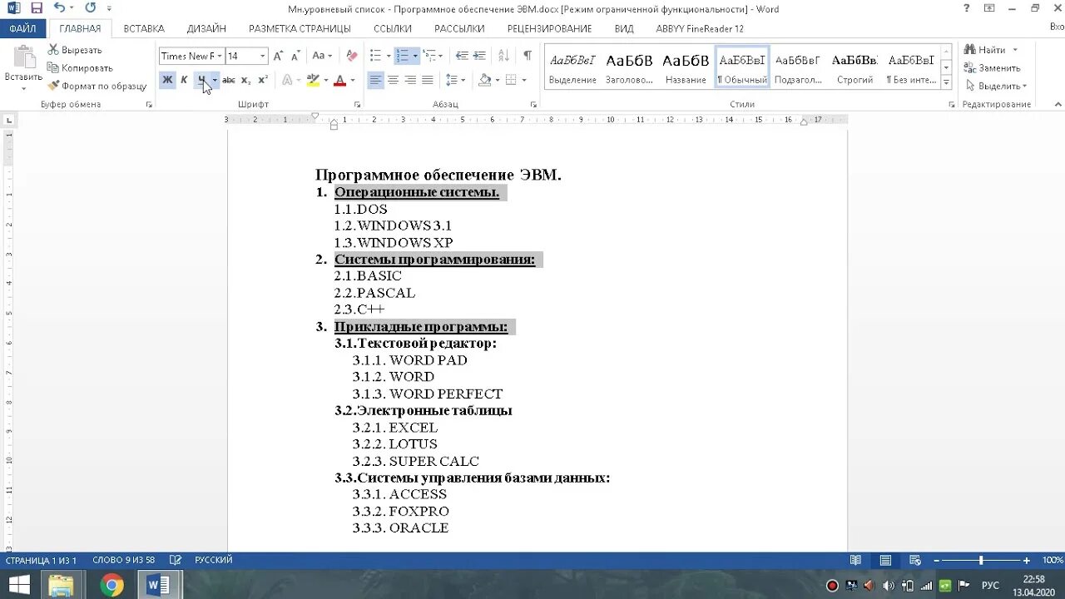Open font name dropdown Times New Roman

coord(220,56)
